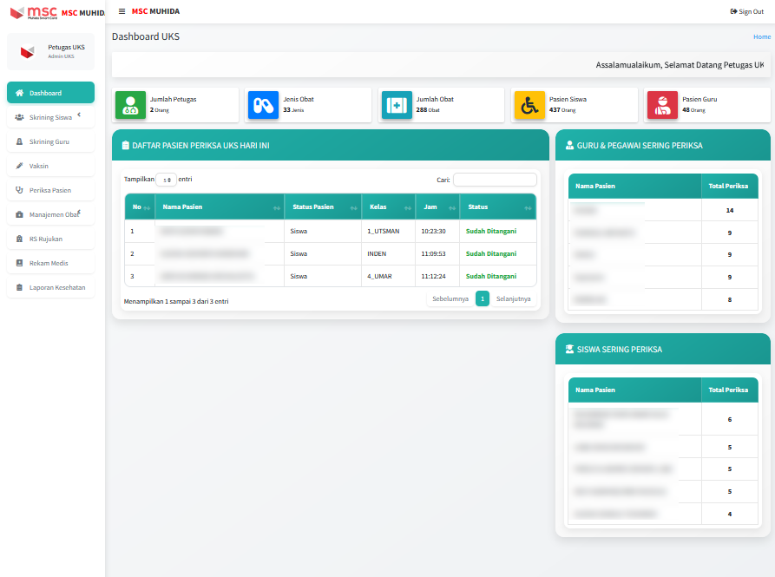Sort table by Kelas column
Viewport: 775px width, 577px height.
386,207
